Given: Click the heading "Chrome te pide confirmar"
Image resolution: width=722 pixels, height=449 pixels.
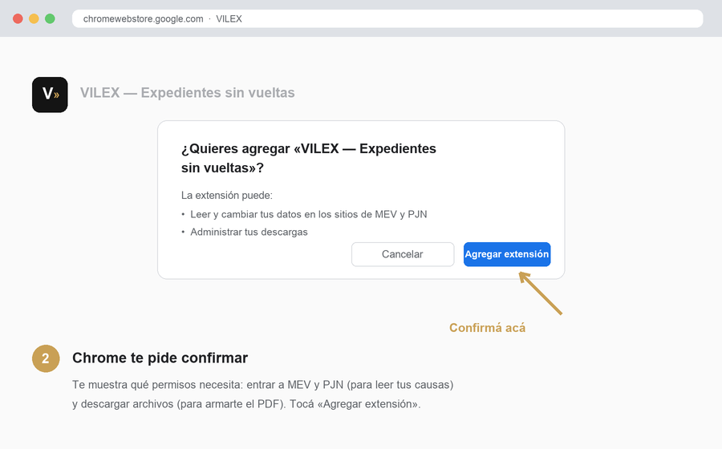Looking at the screenshot, I should click(x=160, y=358).
